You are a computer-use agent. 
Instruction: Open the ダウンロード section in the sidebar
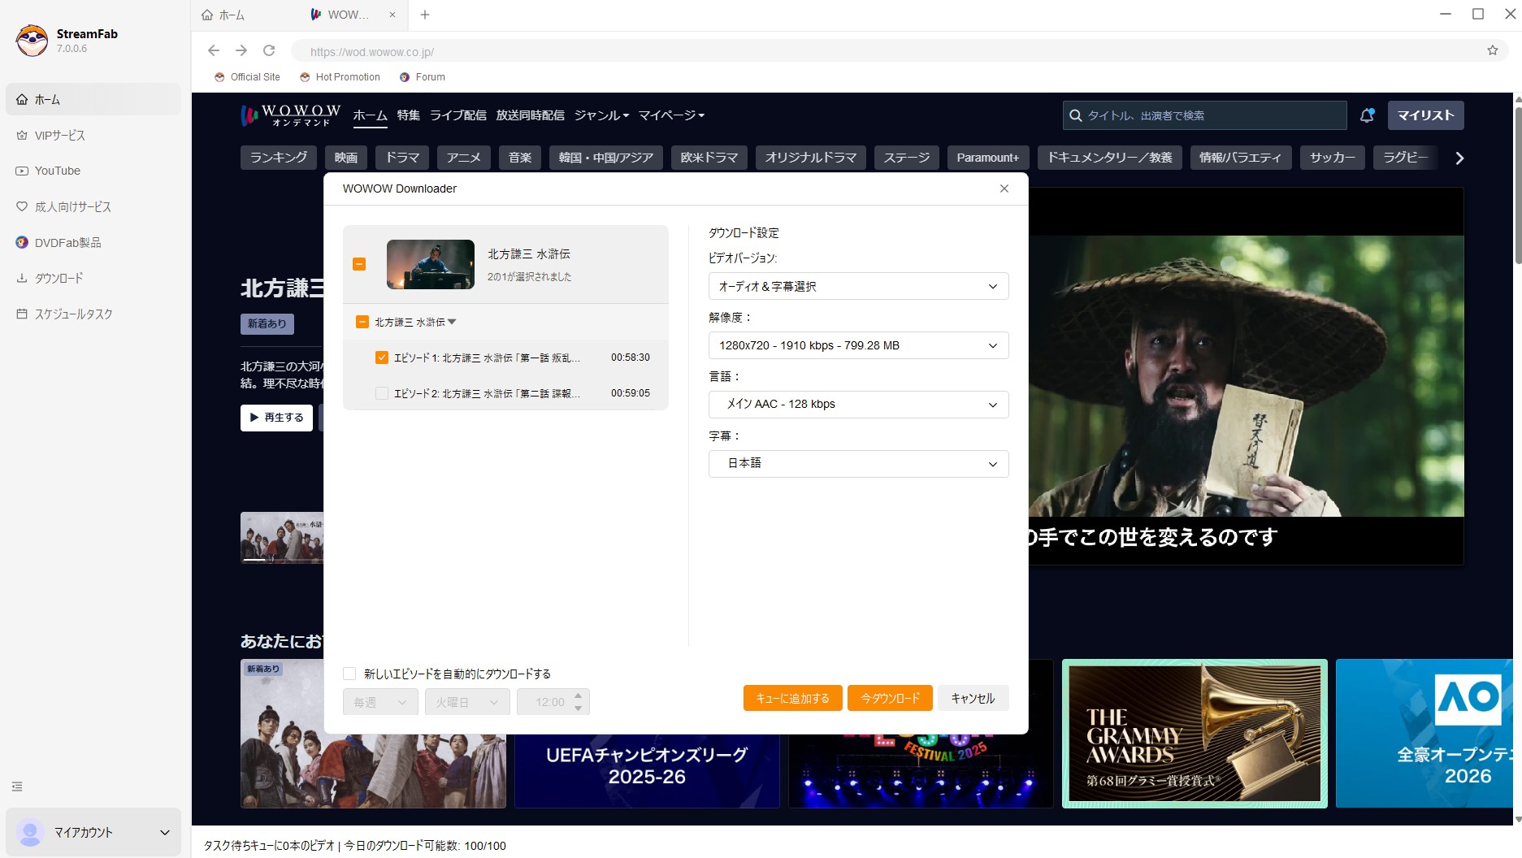(59, 278)
